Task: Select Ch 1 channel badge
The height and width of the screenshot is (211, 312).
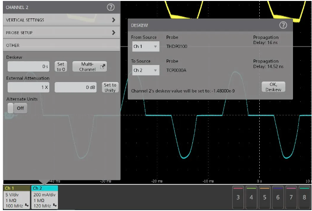Action: tap(16, 197)
